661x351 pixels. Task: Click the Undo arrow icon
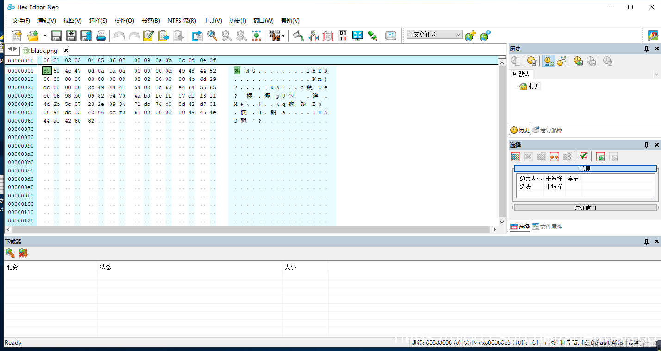pos(119,36)
